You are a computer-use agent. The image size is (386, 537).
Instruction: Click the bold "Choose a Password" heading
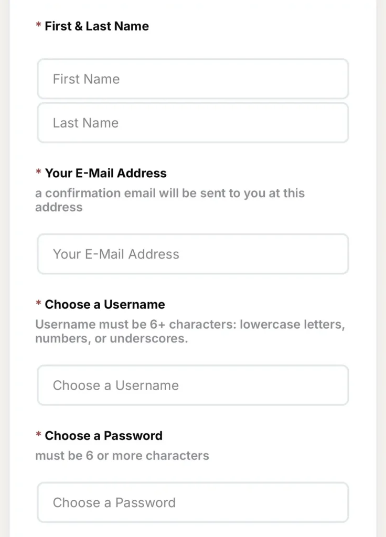tap(103, 436)
